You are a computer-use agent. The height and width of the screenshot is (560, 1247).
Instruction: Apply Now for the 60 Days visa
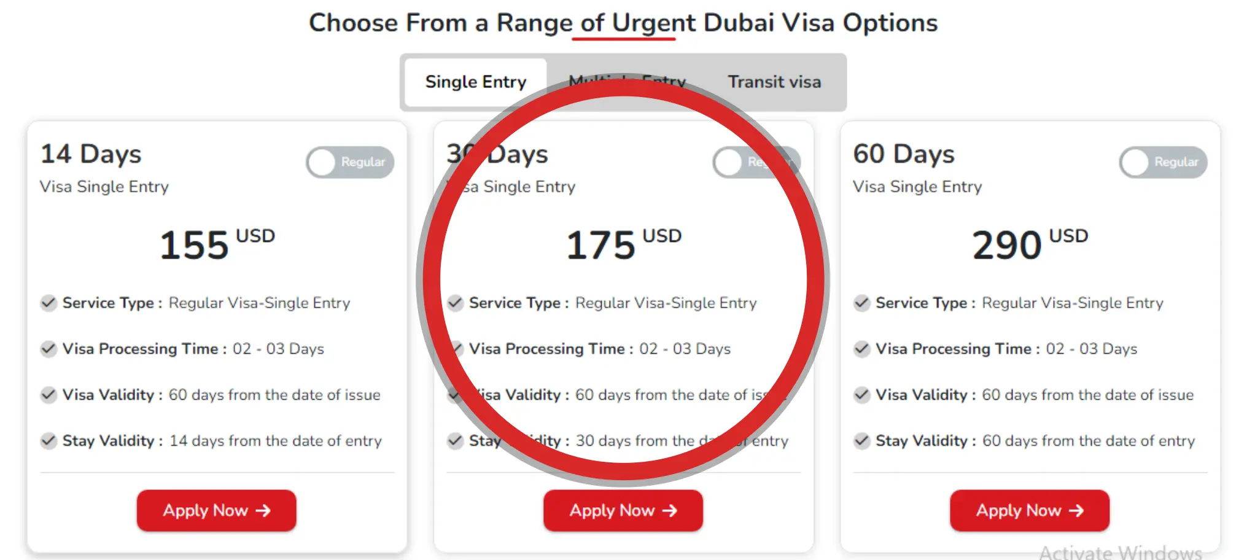tap(1030, 510)
